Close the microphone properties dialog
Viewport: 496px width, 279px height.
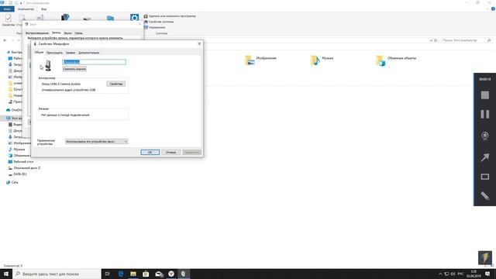click(199, 43)
